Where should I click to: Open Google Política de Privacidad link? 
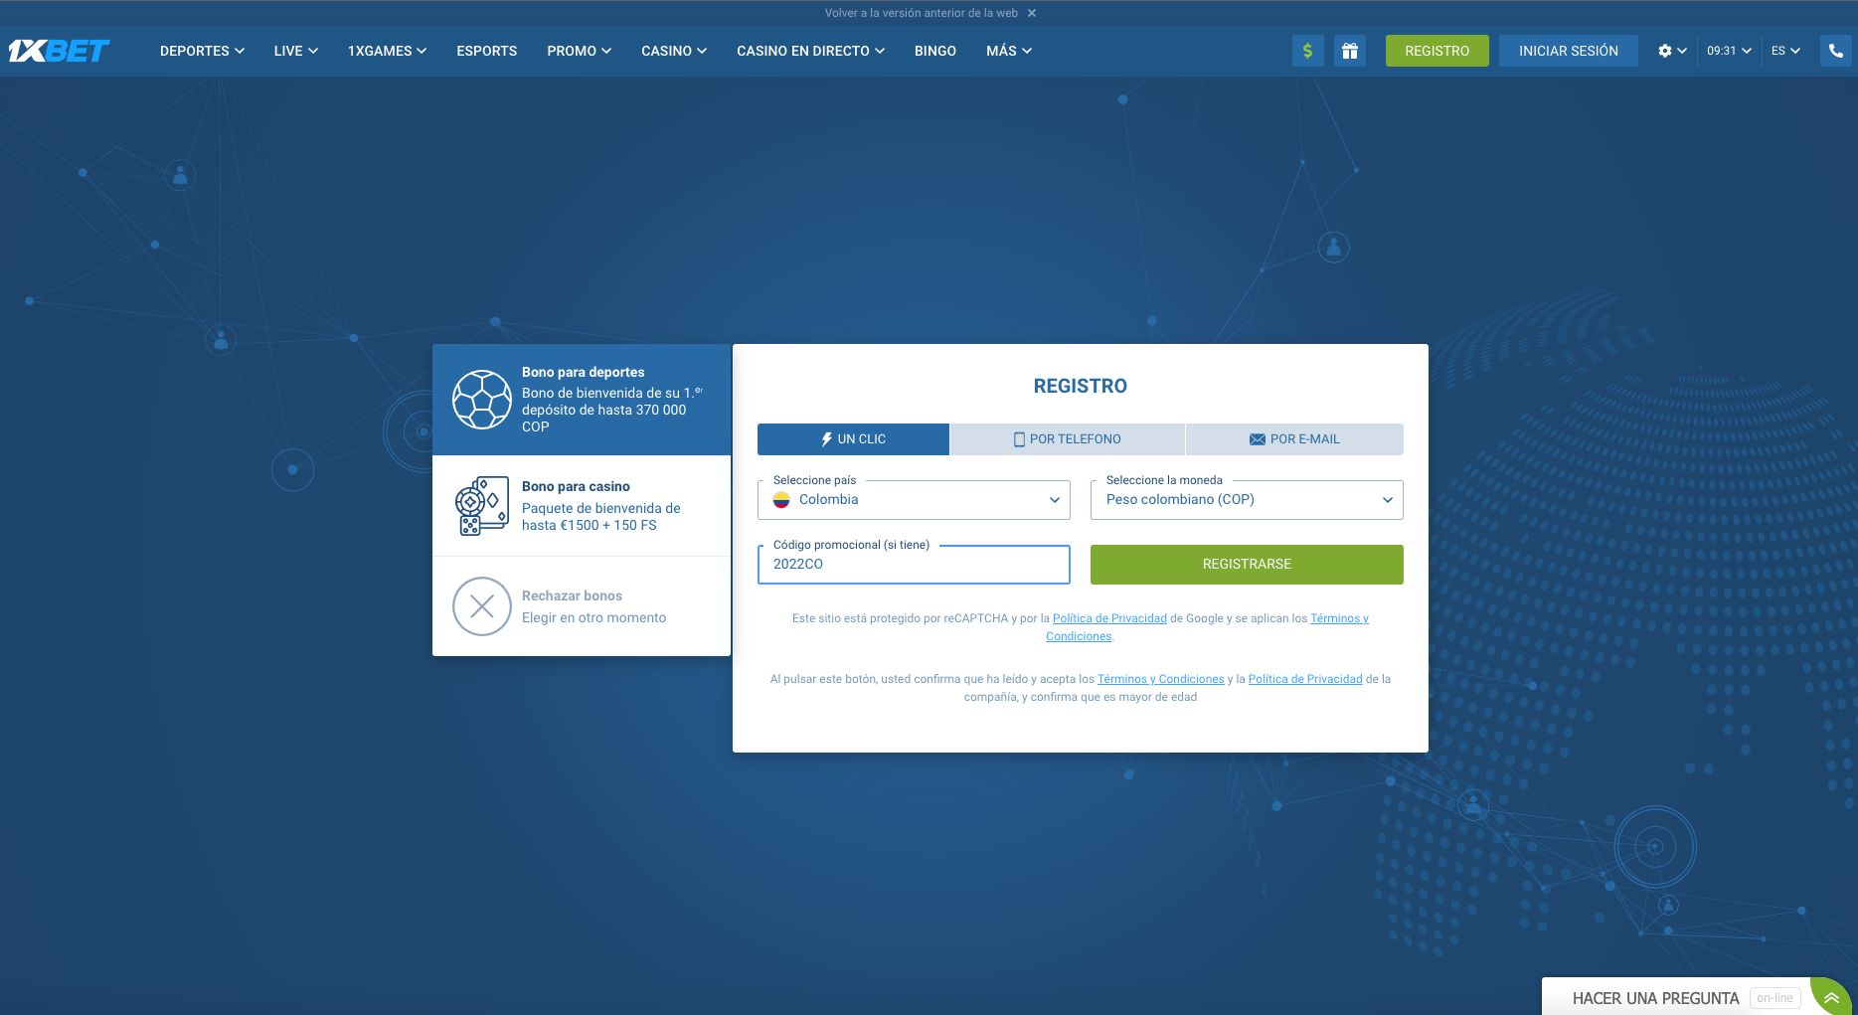[1109, 618]
